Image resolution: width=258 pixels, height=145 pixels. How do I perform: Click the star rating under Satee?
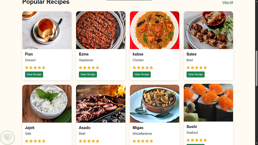point(197,68)
